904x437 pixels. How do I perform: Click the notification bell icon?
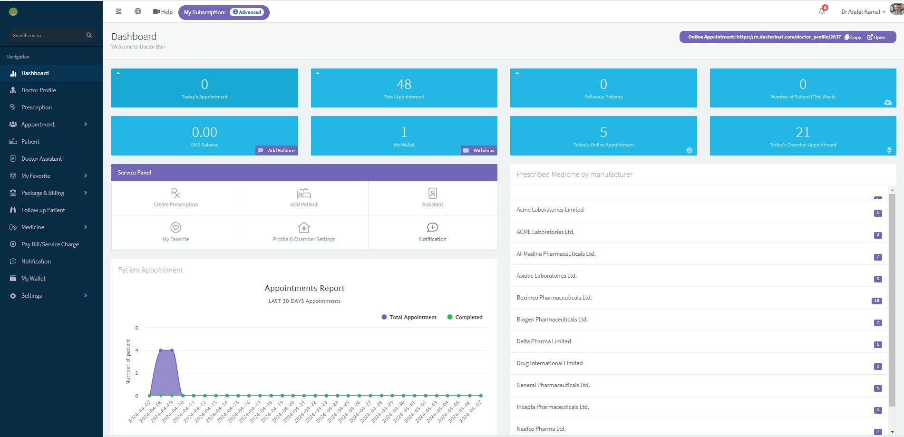[x=822, y=11]
